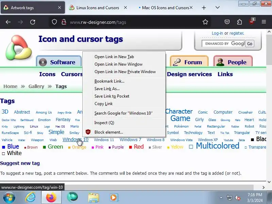272x204 pixels.
Task: Open the Icons navigation link
Action: 47,74
